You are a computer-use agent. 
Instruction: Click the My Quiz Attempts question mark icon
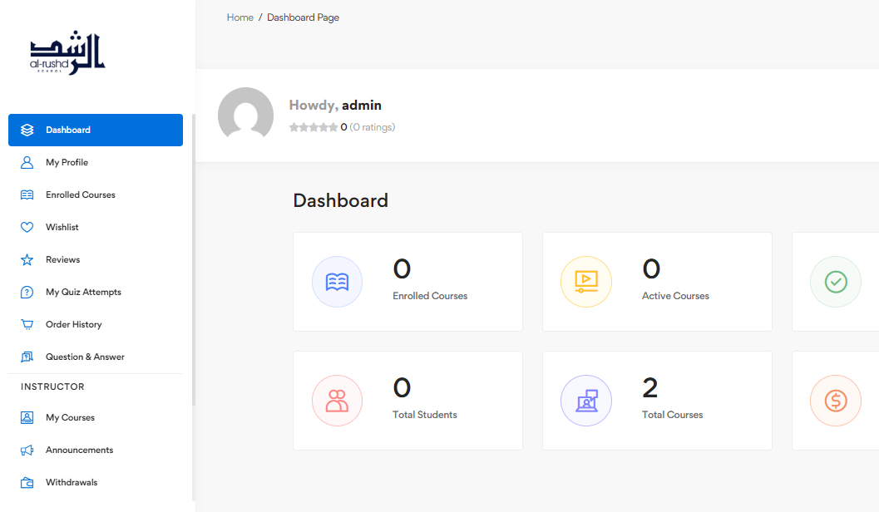(27, 293)
